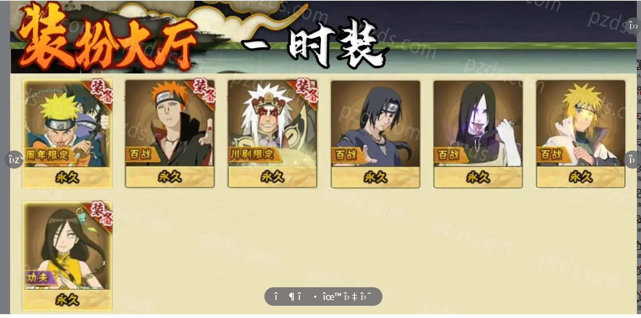Click the round gray button at the top-right corner
This screenshot has height=318, width=641.
coord(633,26)
